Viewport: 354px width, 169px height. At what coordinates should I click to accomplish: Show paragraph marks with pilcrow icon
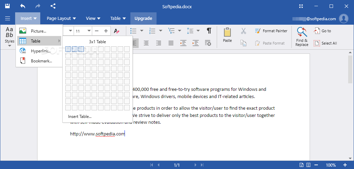click(209, 31)
